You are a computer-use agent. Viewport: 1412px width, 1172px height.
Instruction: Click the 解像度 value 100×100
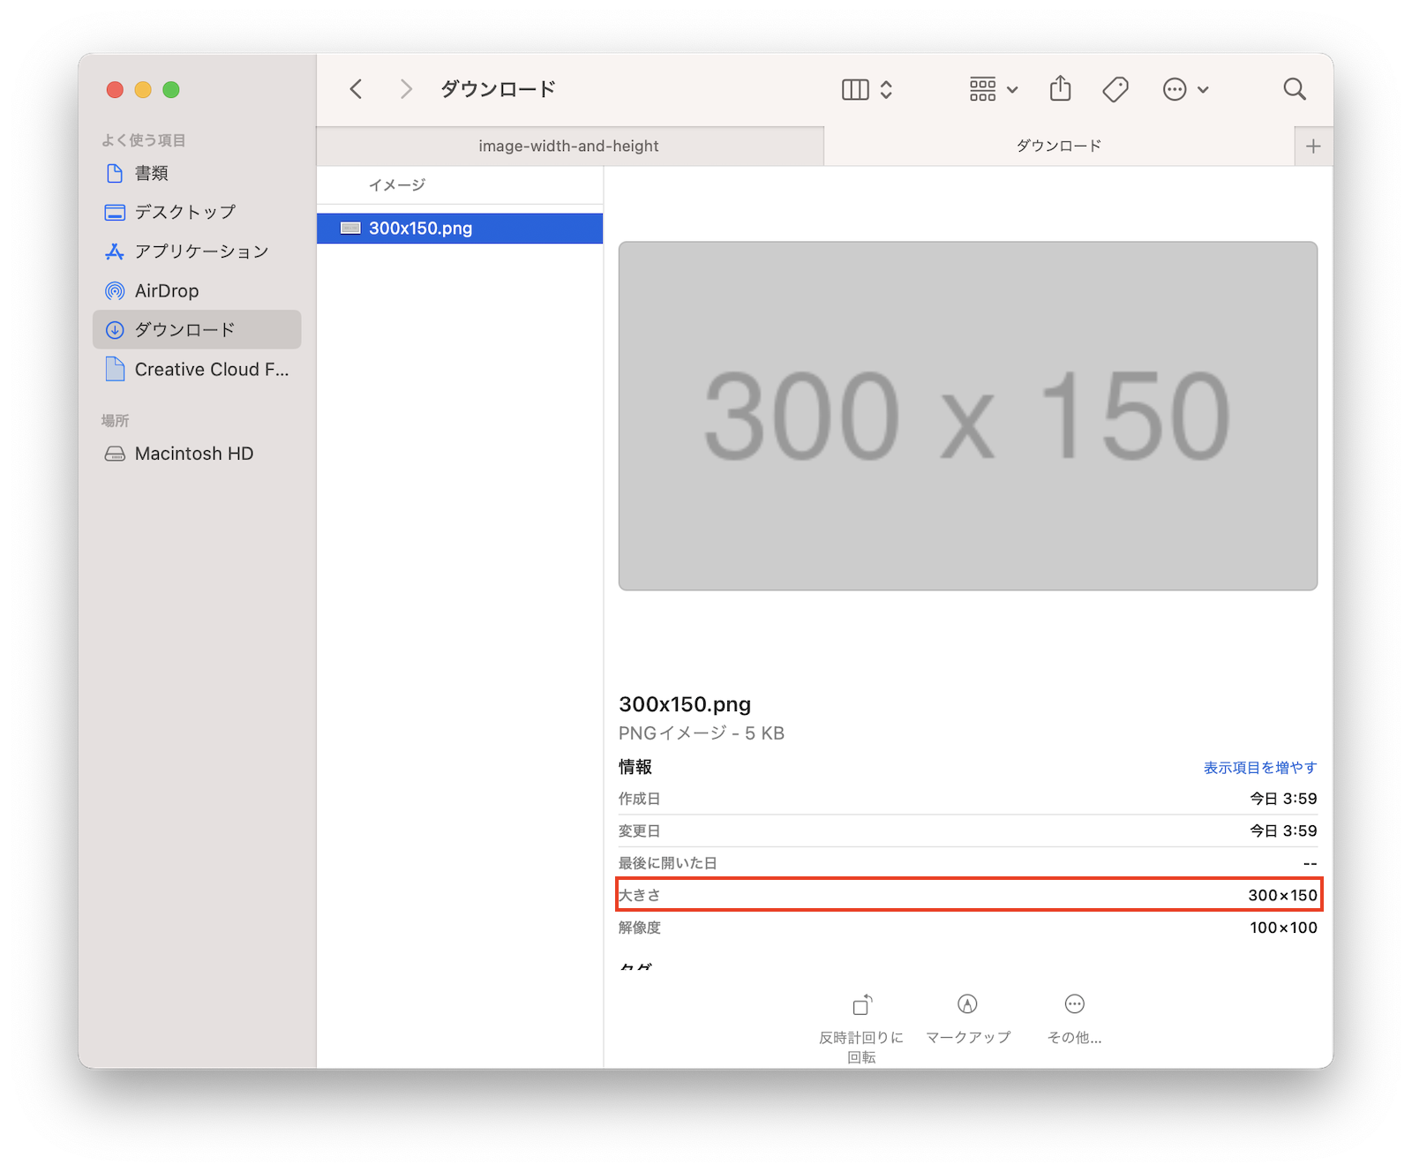point(1283,928)
